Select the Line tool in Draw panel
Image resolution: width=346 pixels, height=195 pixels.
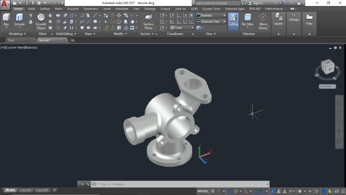point(88,22)
